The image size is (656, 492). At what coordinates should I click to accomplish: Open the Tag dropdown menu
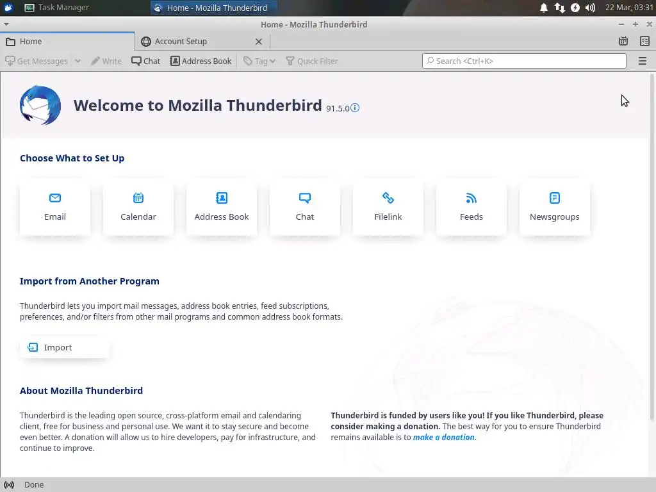pyautogui.click(x=259, y=61)
